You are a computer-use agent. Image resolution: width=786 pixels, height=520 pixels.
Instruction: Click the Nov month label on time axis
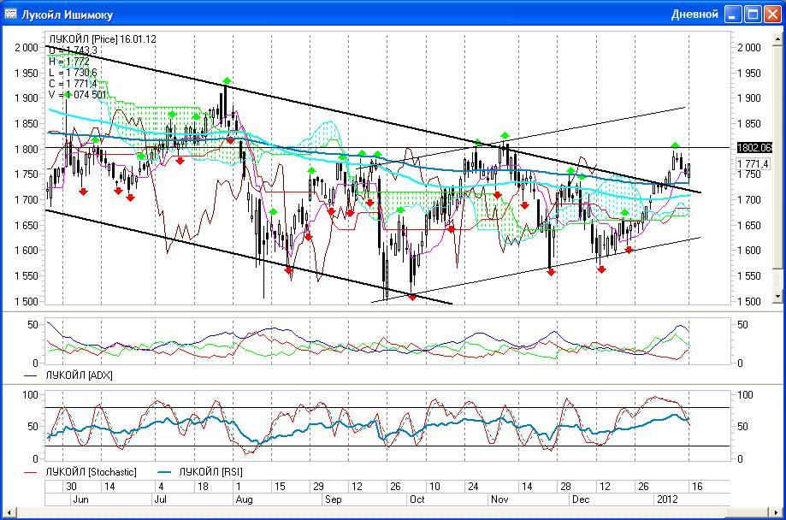(x=499, y=499)
